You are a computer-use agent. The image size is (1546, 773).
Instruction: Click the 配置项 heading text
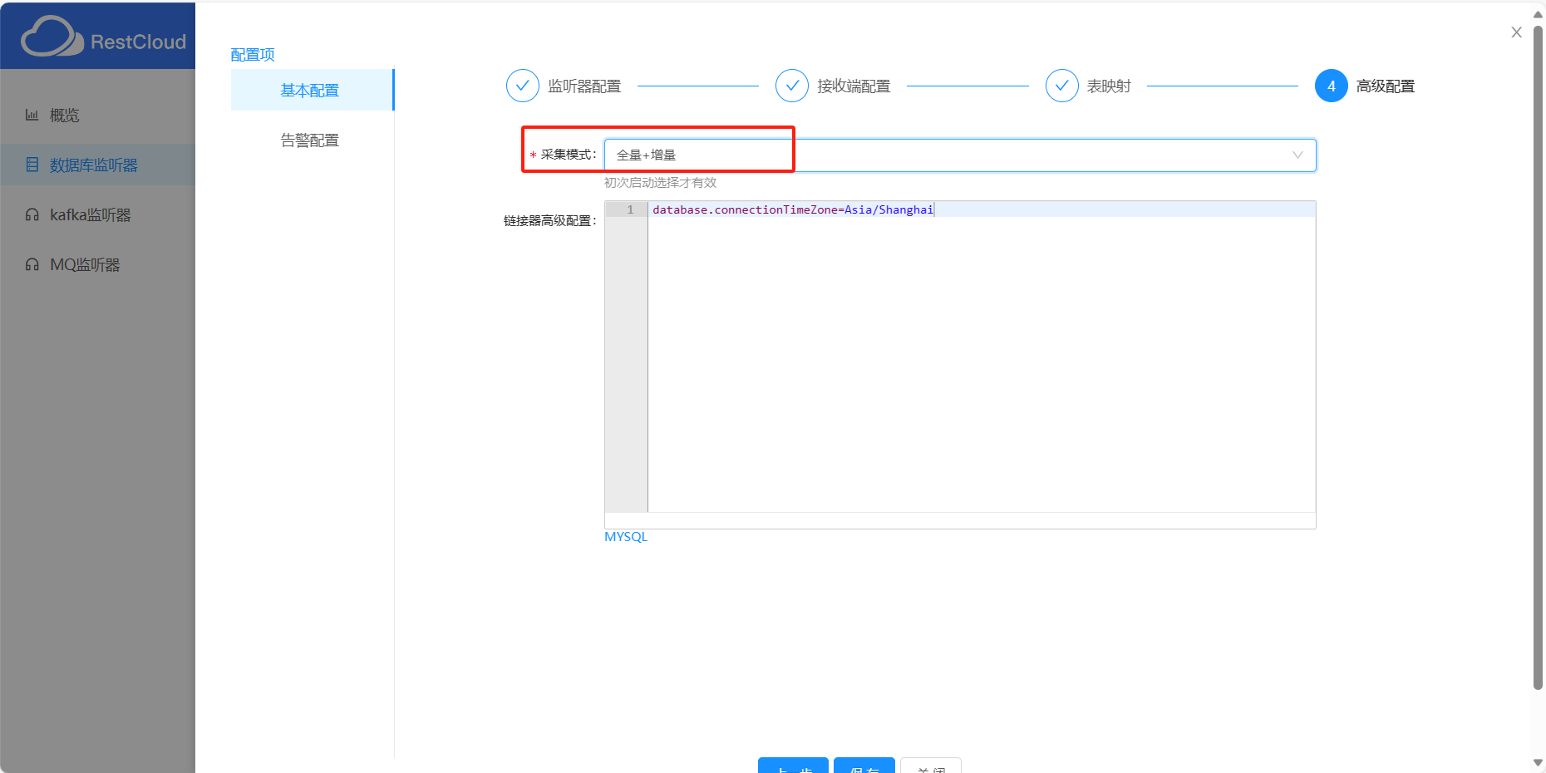coord(253,55)
